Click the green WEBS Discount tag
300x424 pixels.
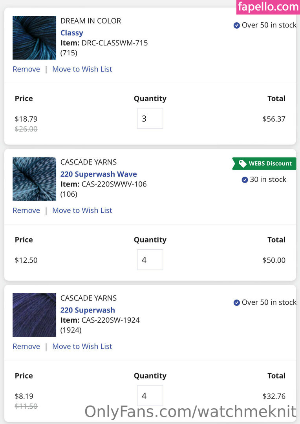pyautogui.click(x=265, y=164)
